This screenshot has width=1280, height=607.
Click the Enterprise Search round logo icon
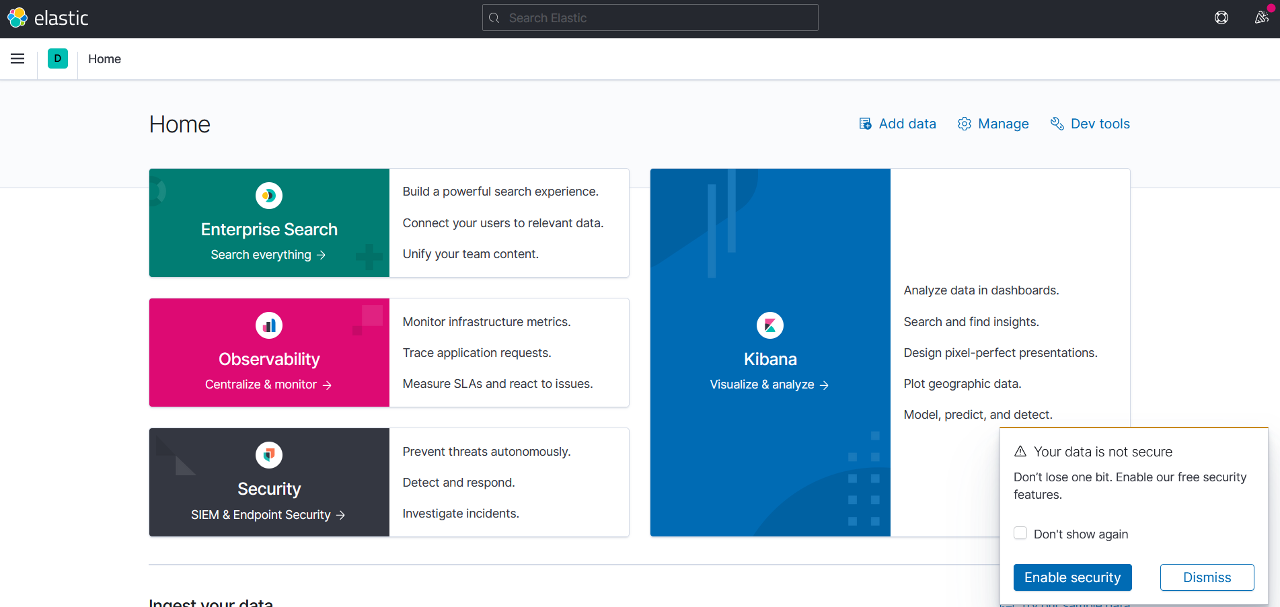(x=269, y=196)
